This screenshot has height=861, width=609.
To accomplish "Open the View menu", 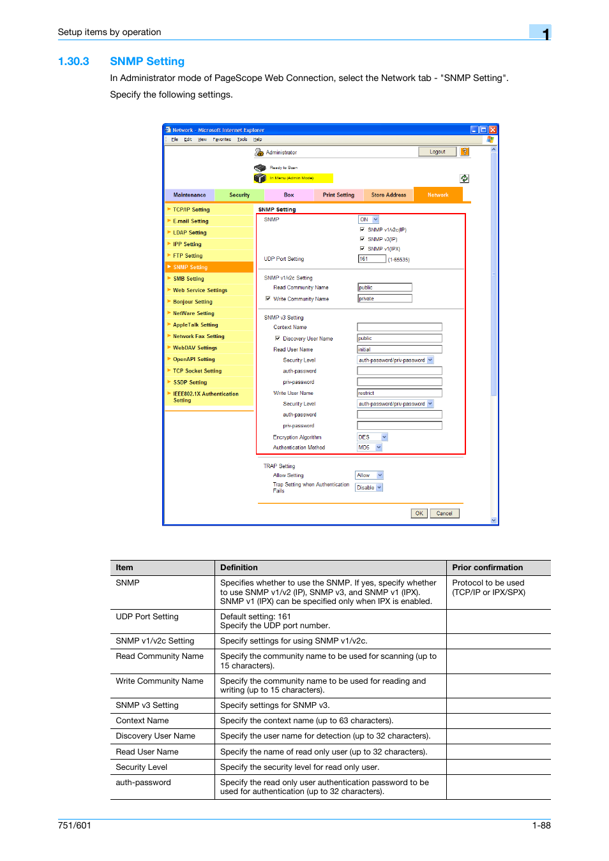I will [x=202, y=139].
